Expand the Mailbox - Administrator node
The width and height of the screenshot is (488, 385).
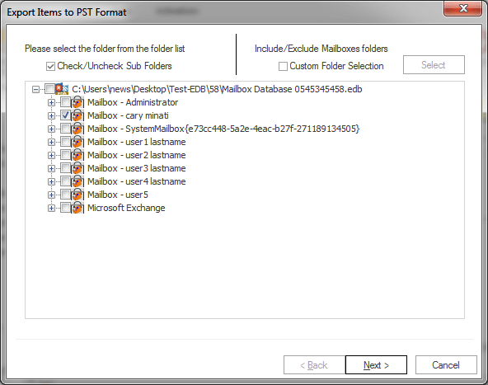[51, 102]
